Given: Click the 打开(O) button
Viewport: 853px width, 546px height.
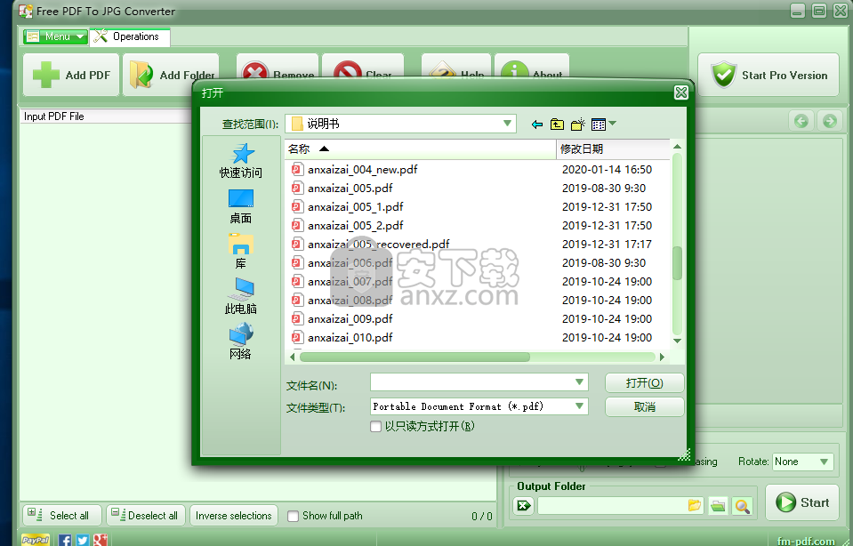Looking at the screenshot, I should tap(644, 383).
